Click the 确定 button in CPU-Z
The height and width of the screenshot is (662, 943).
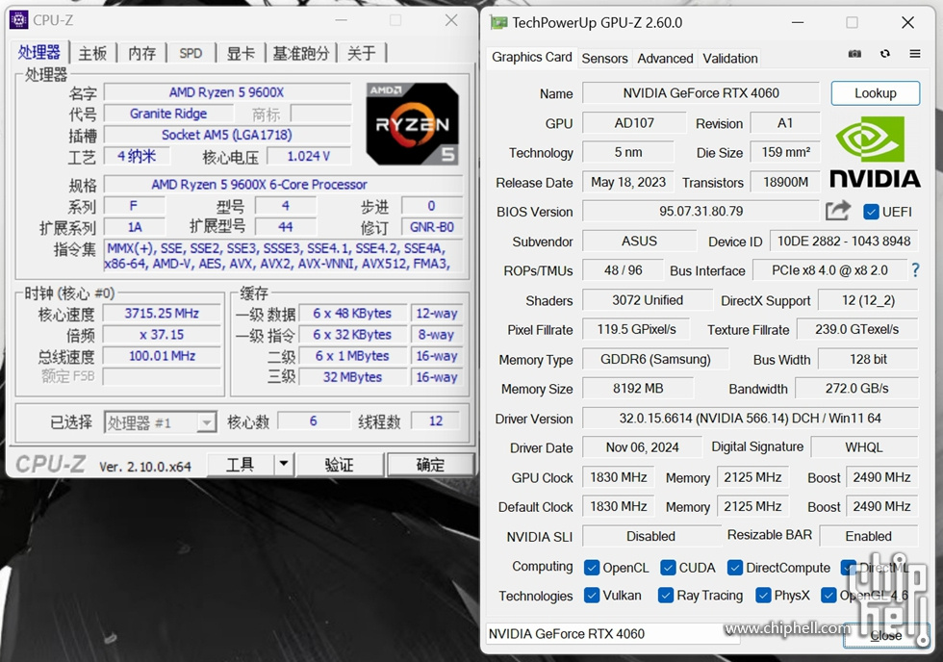point(430,464)
